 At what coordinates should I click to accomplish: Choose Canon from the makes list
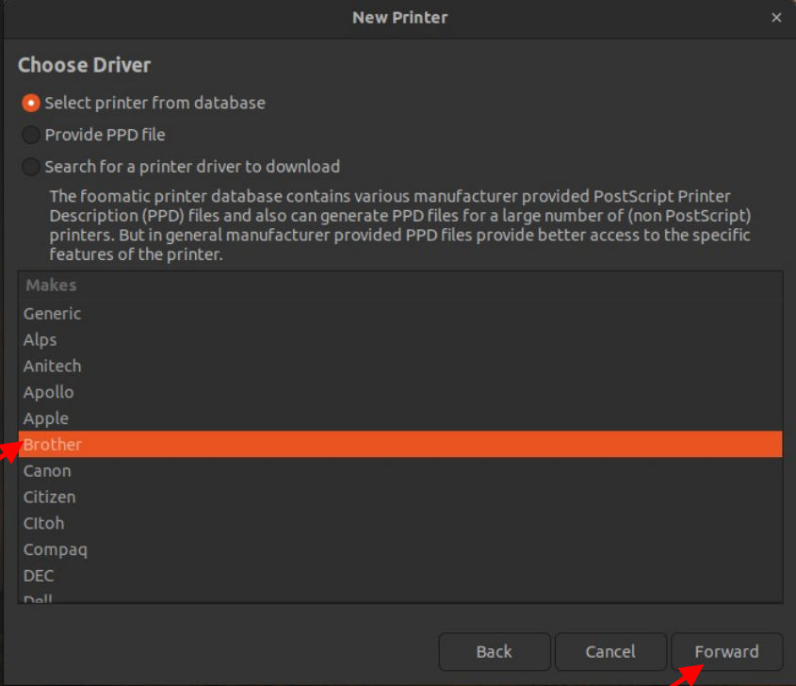[47, 471]
